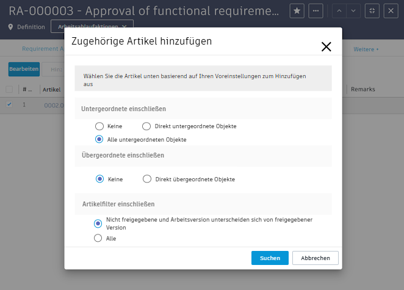Click the Definition location pin icon
This screenshot has width=404, height=290.
11,27
